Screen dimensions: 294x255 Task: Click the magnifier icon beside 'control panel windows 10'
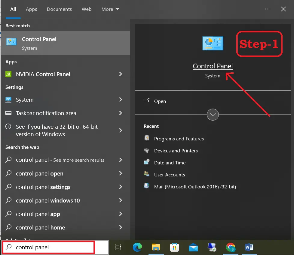8,200
